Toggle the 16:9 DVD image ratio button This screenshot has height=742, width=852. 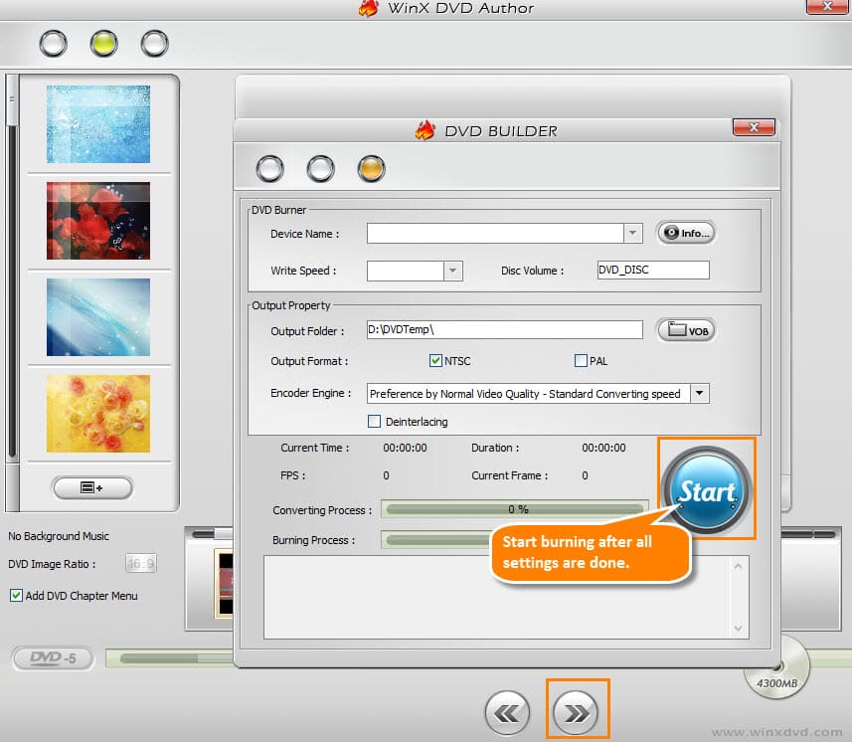(141, 564)
